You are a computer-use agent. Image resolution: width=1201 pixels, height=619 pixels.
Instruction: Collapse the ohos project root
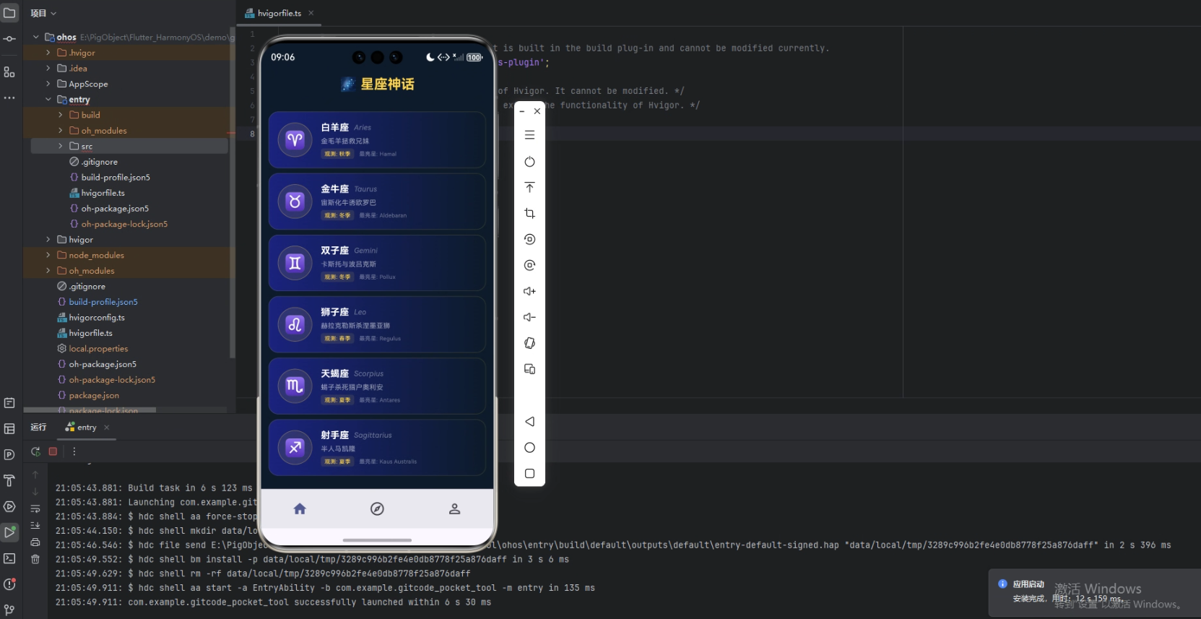(x=36, y=37)
